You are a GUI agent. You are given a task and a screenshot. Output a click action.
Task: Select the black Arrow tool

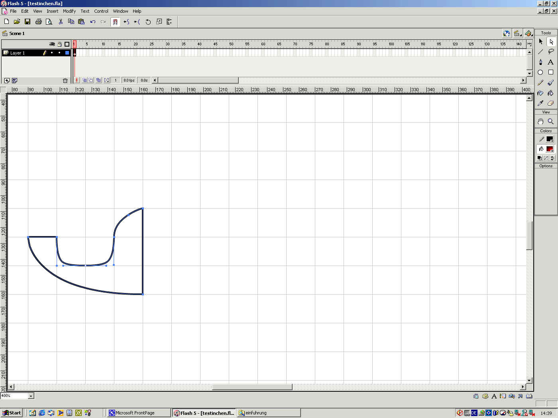coord(540,41)
